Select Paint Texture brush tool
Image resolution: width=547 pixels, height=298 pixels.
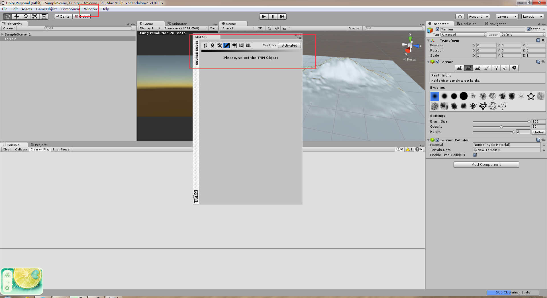(487, 68)
